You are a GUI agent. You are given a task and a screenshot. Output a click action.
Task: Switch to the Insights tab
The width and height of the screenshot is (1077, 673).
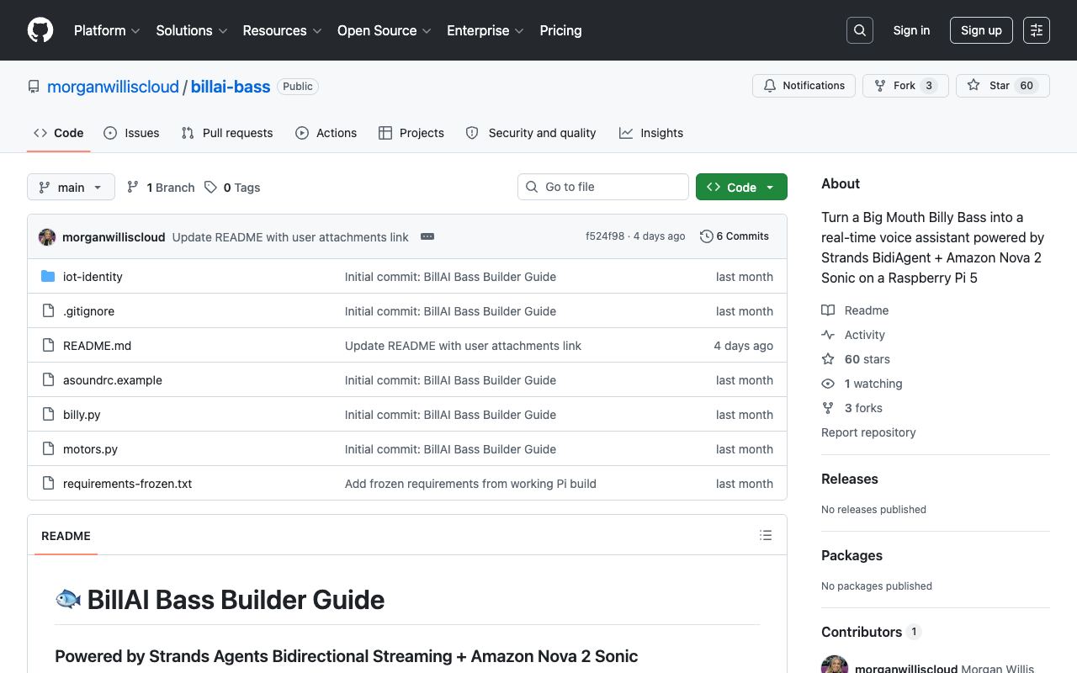[x=651, y=133]
